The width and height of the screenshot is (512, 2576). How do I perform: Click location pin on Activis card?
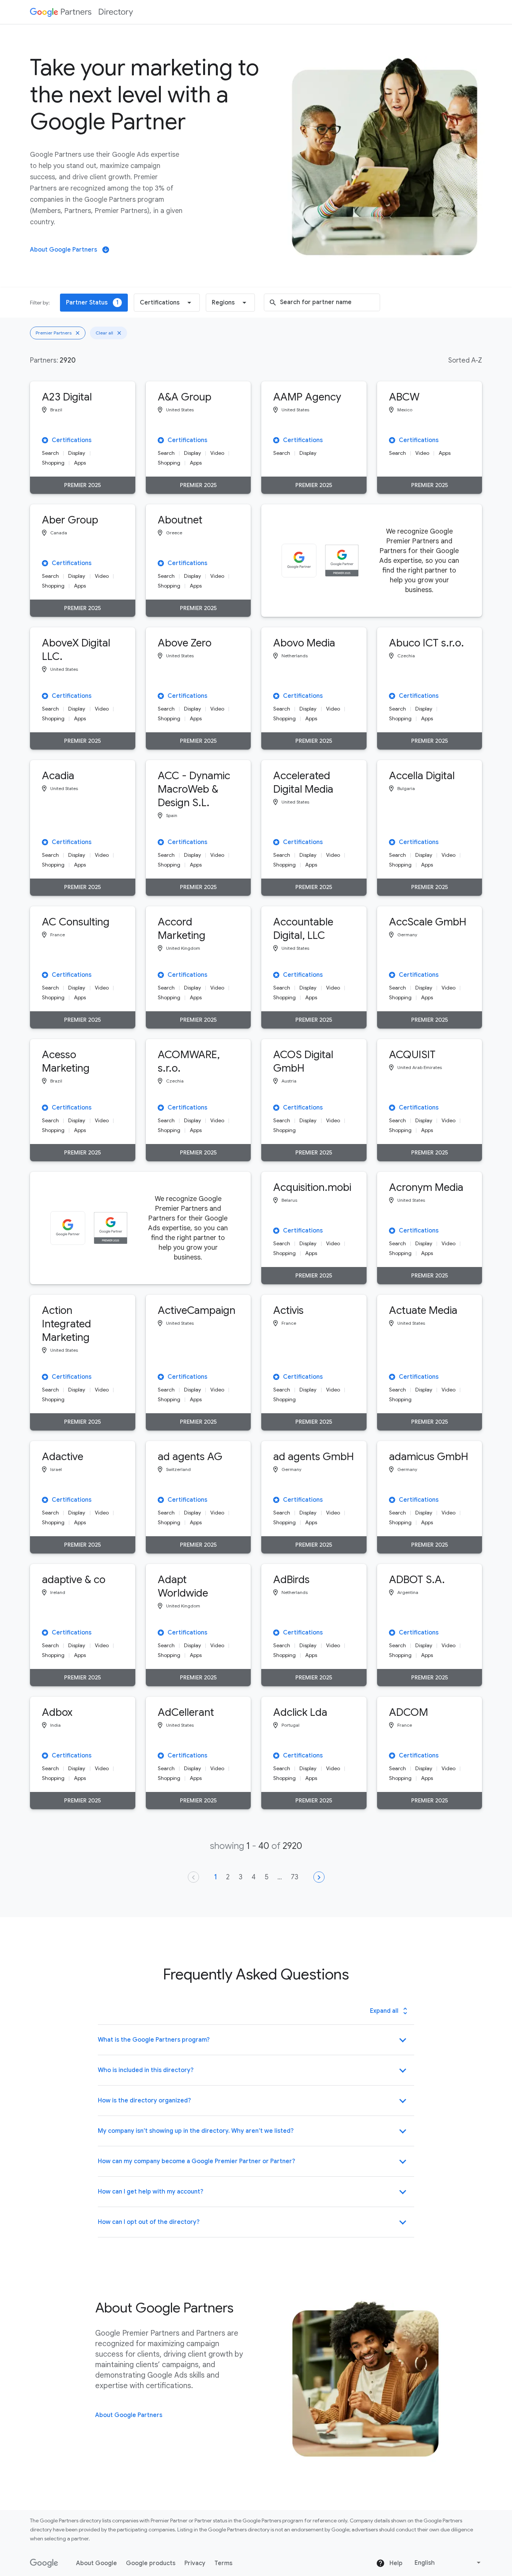[276, 1323]
